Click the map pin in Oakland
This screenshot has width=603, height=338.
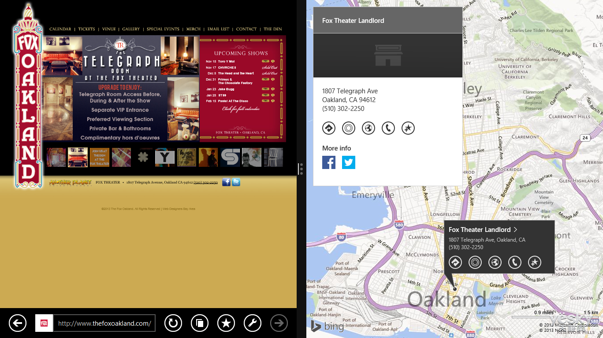(455, 289)
